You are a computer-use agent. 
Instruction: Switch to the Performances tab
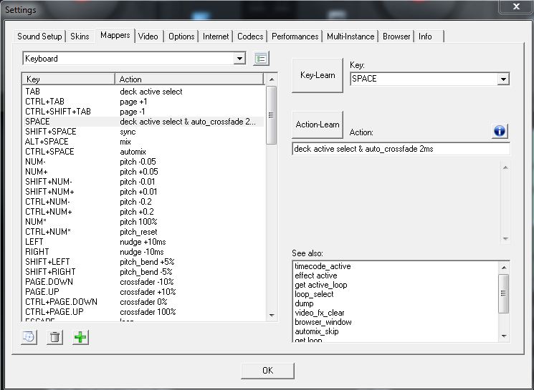(295, 36)
